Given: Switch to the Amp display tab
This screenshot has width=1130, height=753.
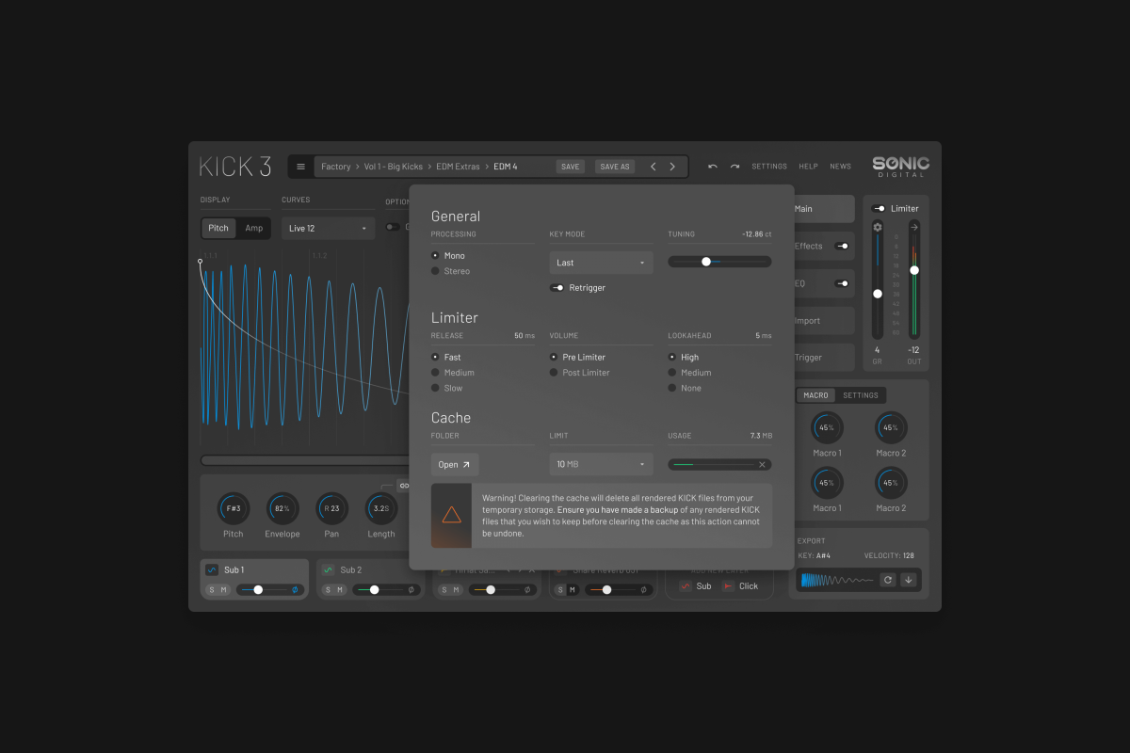Looking at the screenshot, I should [x=254, y=229].
